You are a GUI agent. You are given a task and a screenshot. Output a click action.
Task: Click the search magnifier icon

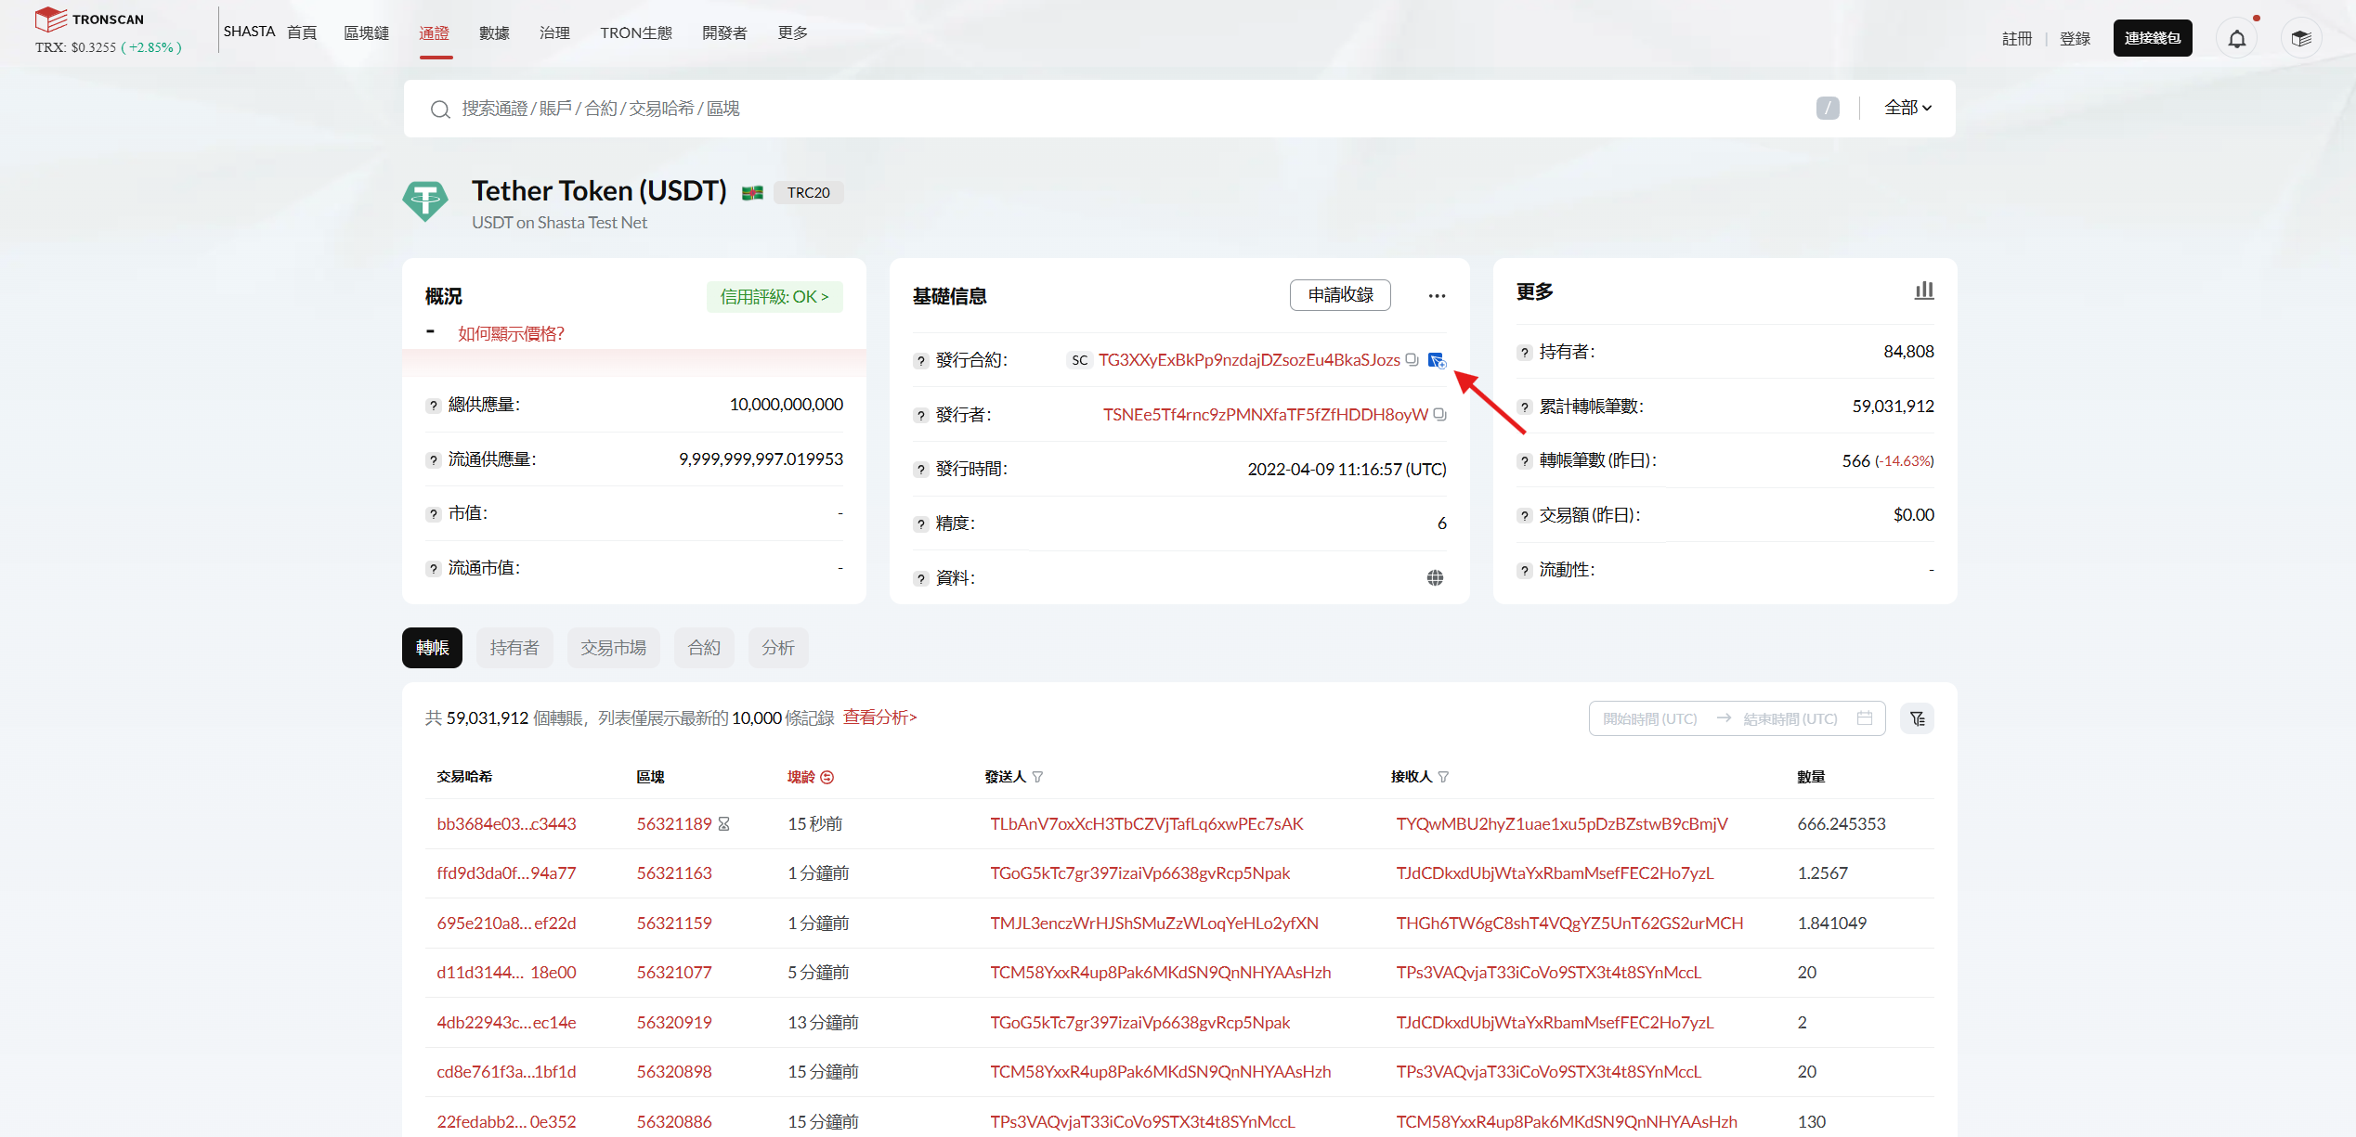(440, 110)
